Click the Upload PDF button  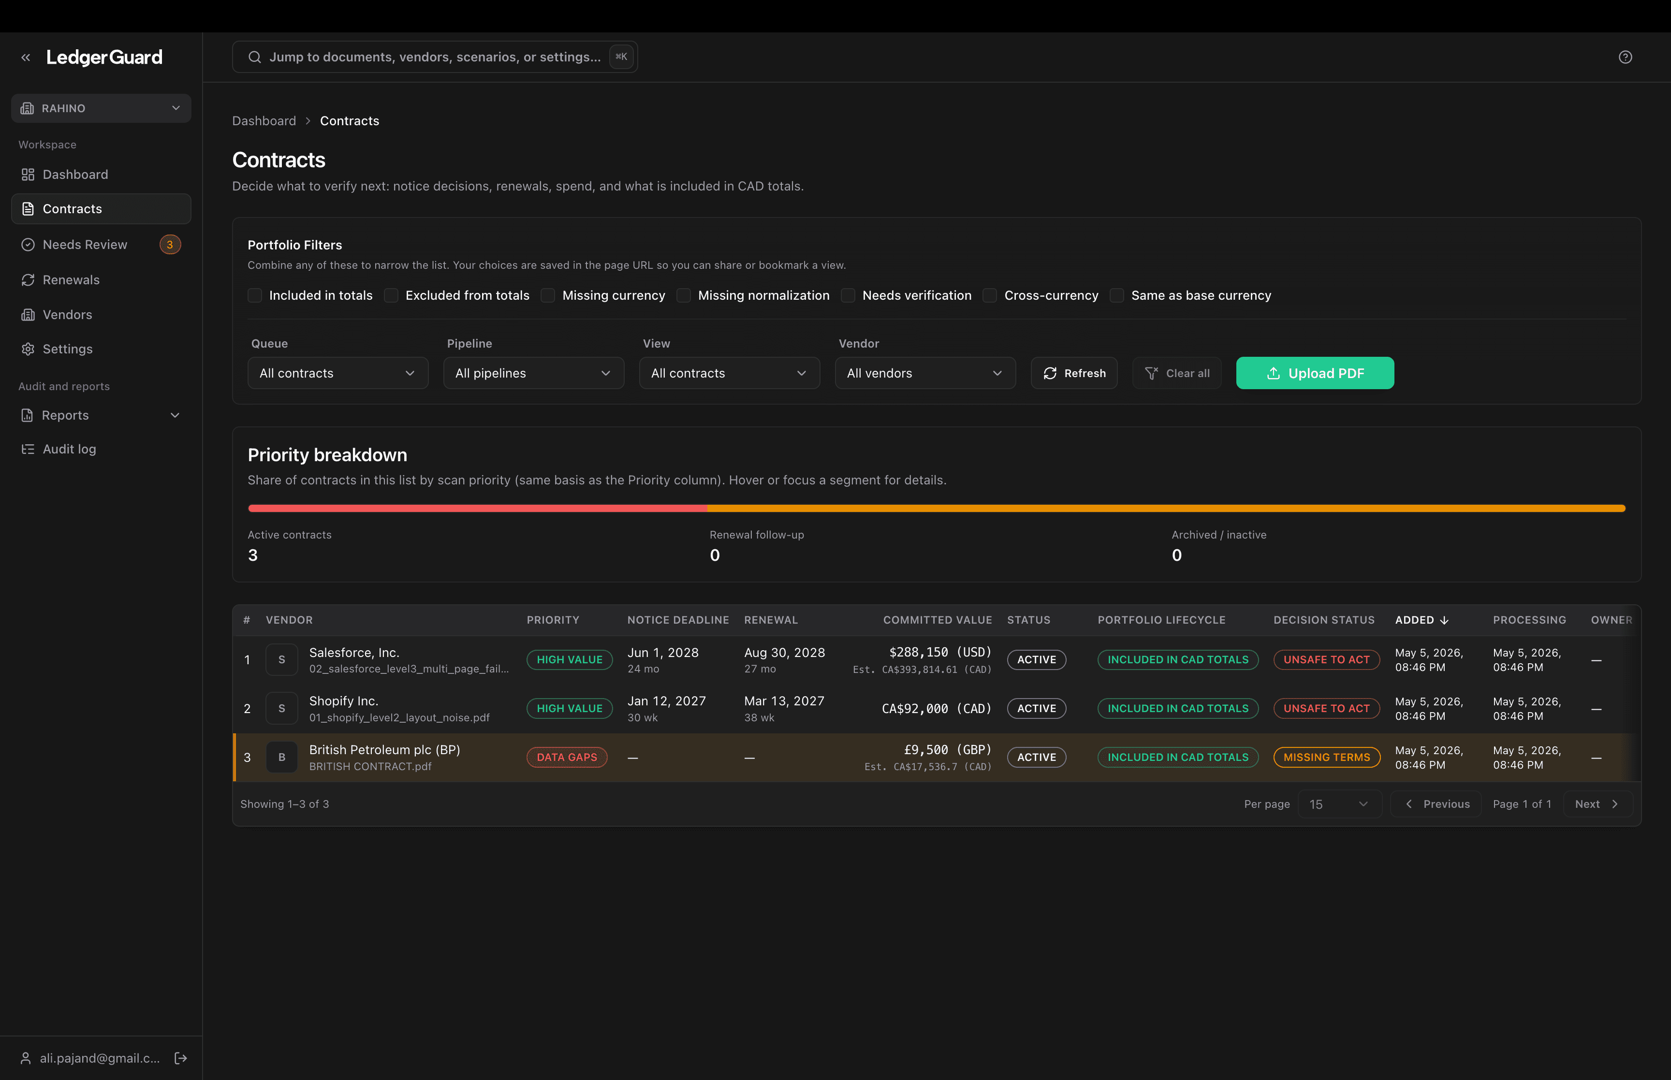pos(1315,373)
